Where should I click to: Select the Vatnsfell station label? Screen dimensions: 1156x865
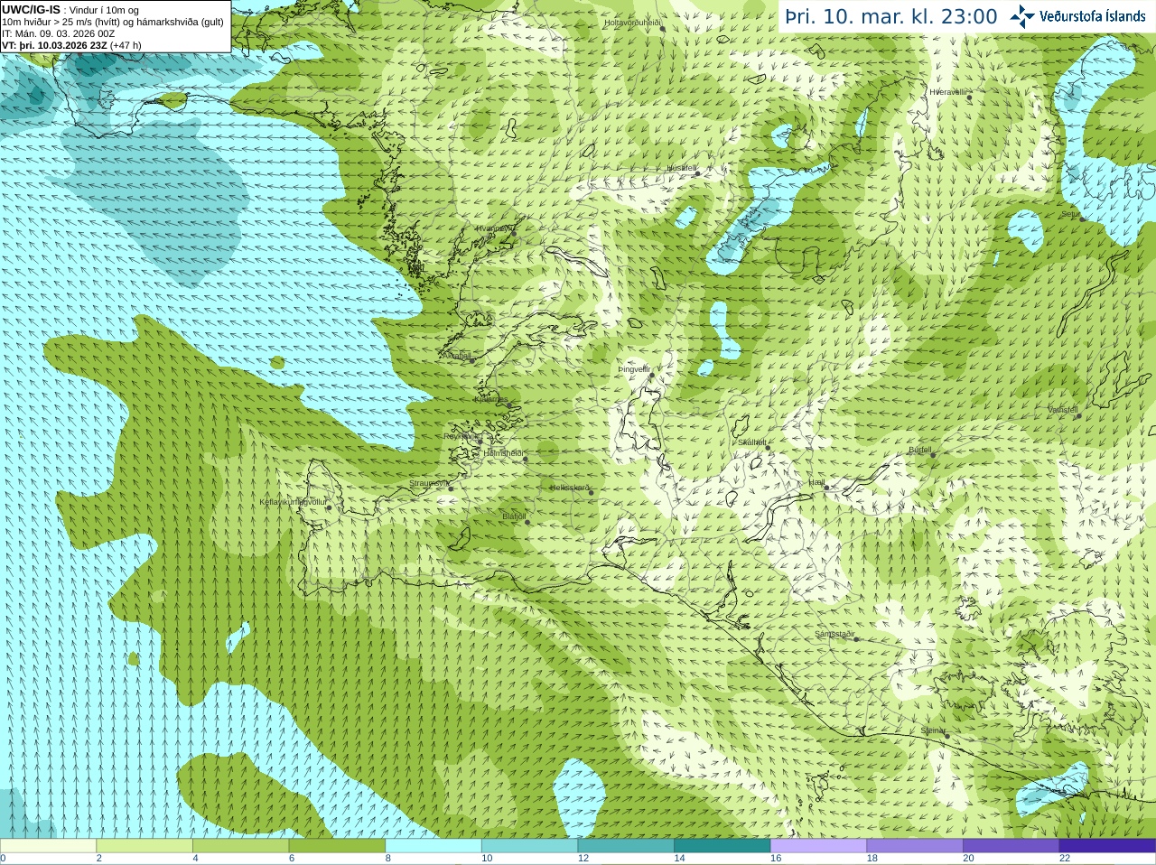(1063, 410)
